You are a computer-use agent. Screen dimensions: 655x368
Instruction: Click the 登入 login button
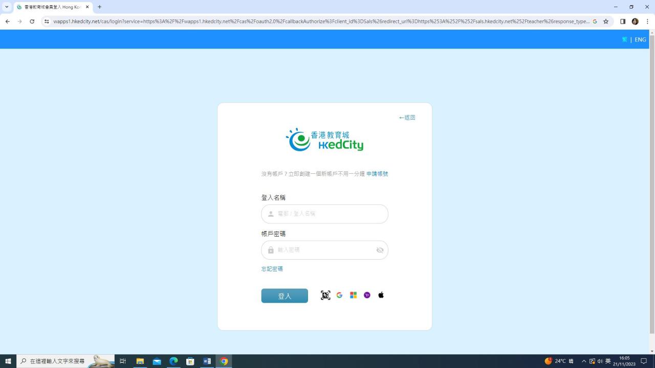285,296
